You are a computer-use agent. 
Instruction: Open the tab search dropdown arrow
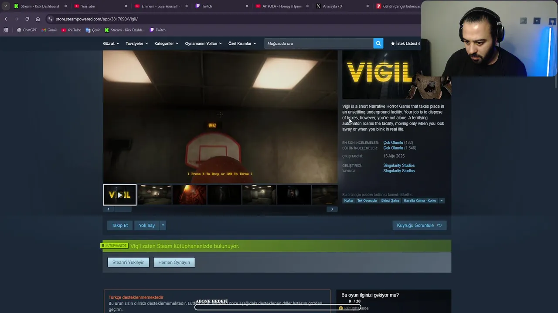coord(5,6)
